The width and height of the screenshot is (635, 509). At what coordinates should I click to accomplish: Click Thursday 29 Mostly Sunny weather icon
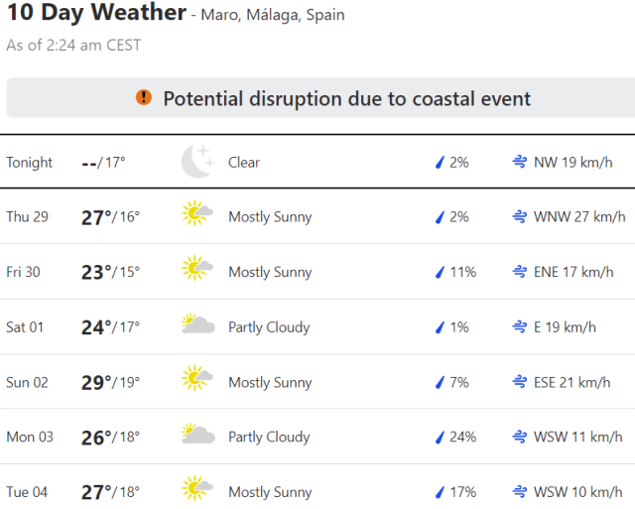(x=197, y=216)
